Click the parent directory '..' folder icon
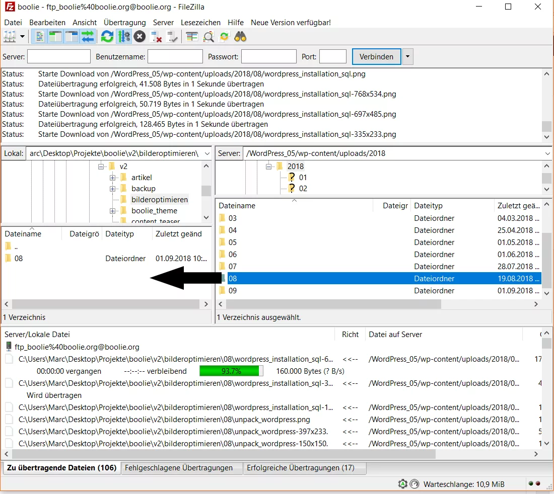Image resolution: width=554 pixels, height=494 pixels. (8, 246)
